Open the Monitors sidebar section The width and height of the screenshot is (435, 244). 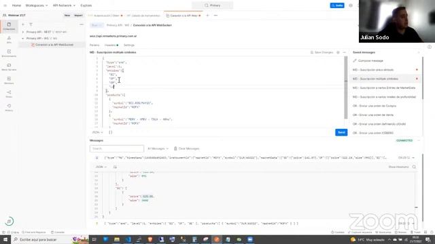(9, 81)
